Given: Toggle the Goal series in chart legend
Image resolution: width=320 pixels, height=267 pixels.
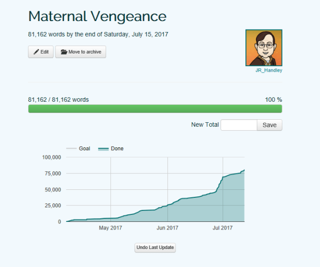Looking at the screenshot, I should click(x=84, y=149).
